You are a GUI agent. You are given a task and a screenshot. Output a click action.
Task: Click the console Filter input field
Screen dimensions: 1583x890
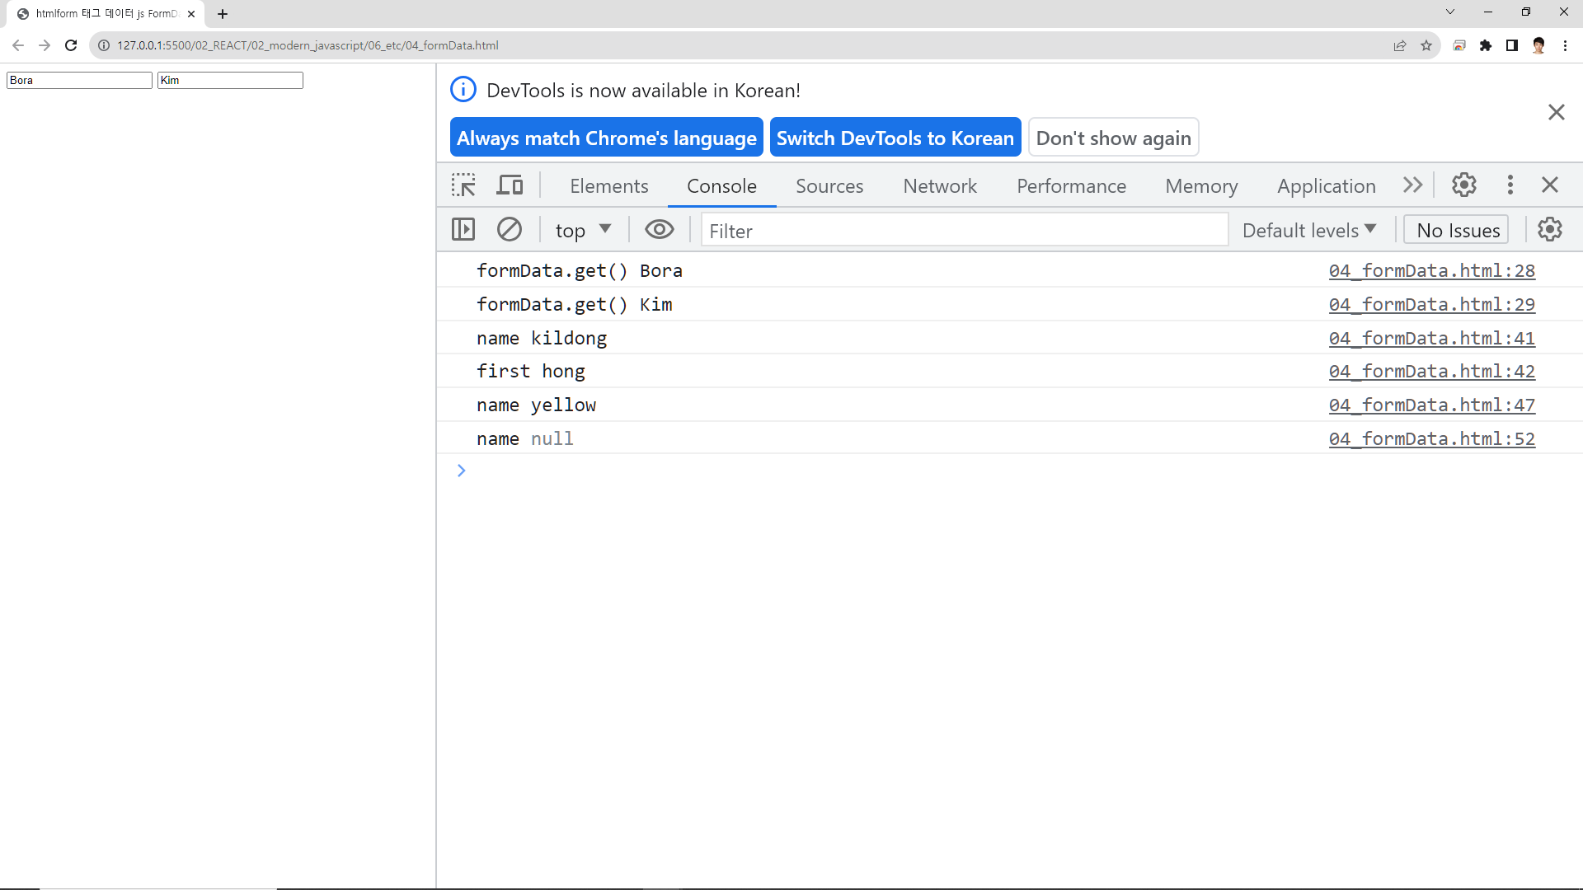coord(965,231)
